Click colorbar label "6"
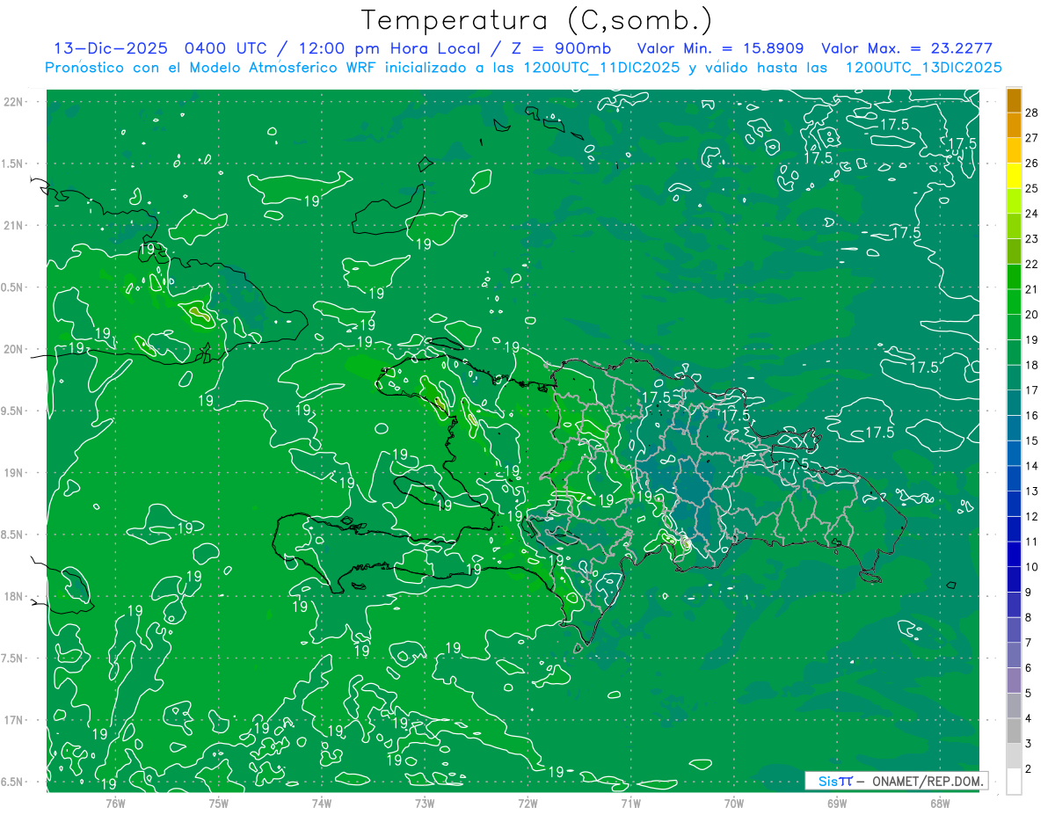The width and height of the screenshot is (1055, 815). click(1029, 668)
